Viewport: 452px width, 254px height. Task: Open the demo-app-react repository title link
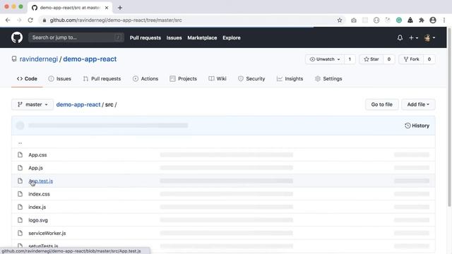click(x=90, y=59)
